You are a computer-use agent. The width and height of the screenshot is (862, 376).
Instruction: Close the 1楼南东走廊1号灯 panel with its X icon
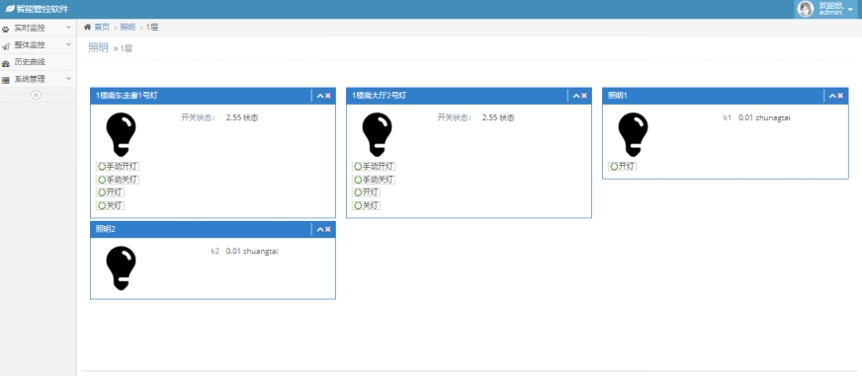328,96
